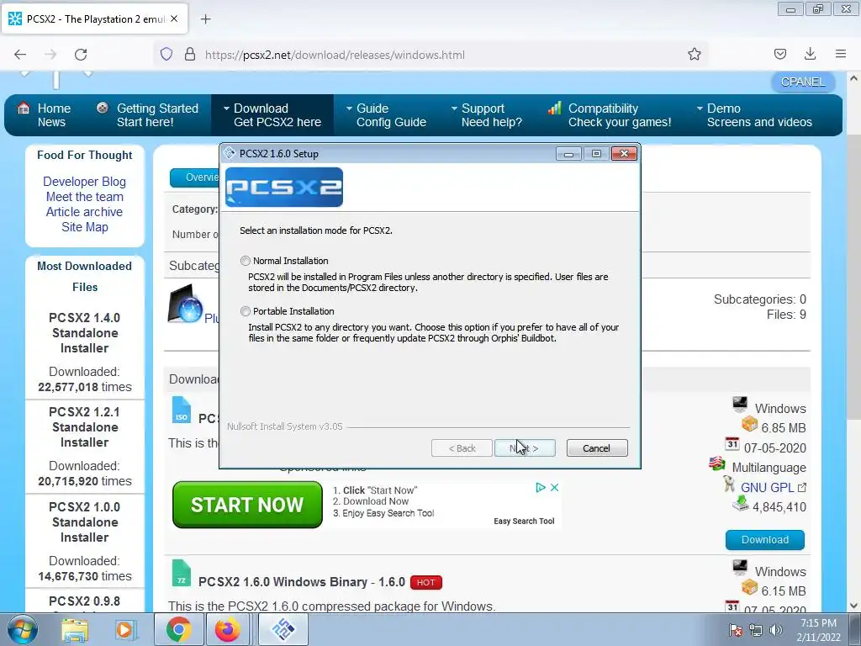Open the Developer Blog link
The image size is (861, 646).
point(85,182)
